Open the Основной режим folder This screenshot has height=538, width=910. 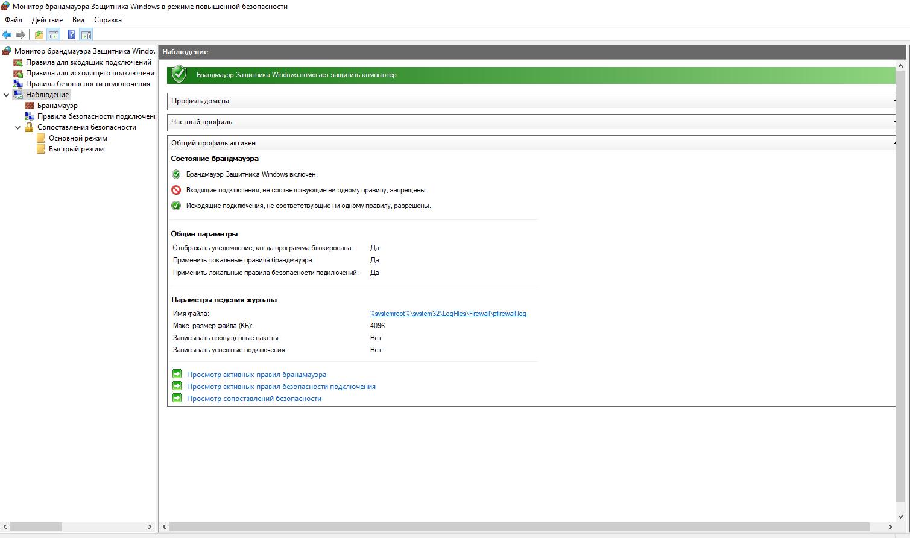pos(78,138)
